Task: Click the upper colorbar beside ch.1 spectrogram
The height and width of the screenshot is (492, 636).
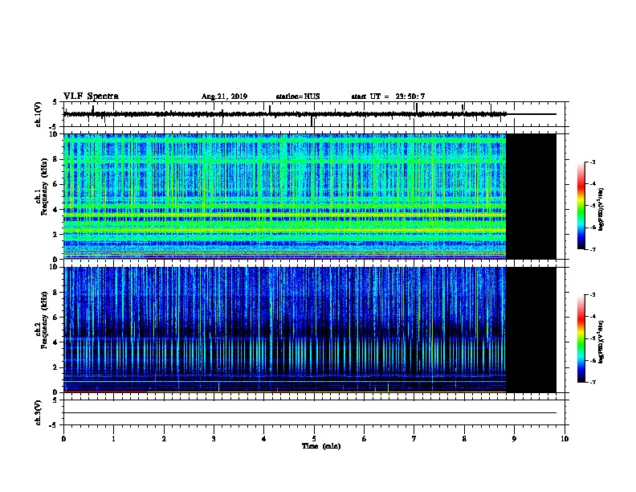Action: (581, 206)
